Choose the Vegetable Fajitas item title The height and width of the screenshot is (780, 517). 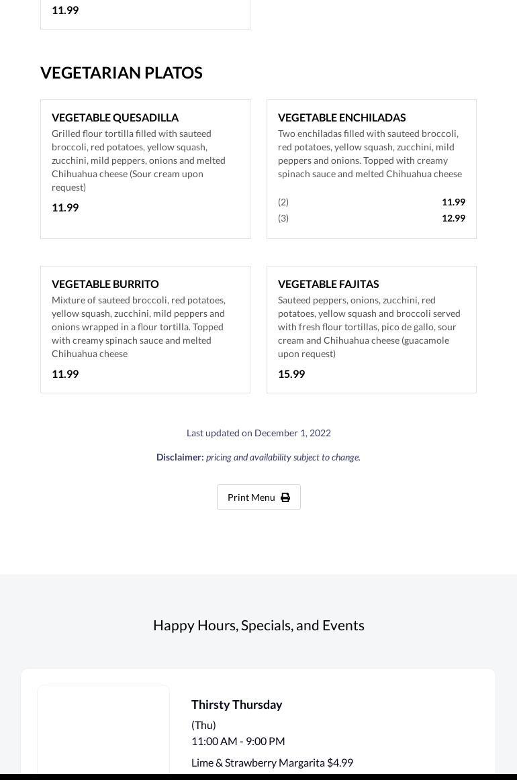[x=328, y=284]
